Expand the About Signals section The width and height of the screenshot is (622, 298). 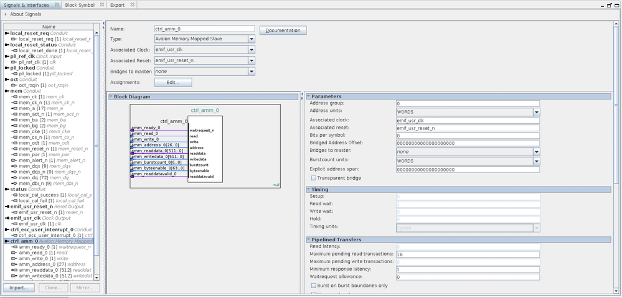tap(6, 15)
